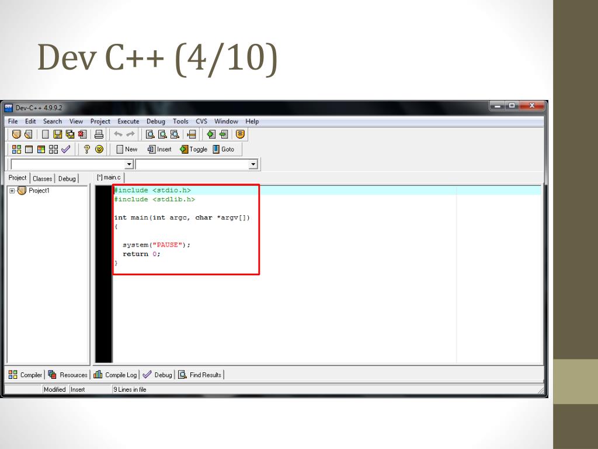Click the Open Project or File icon

point(28,134)
